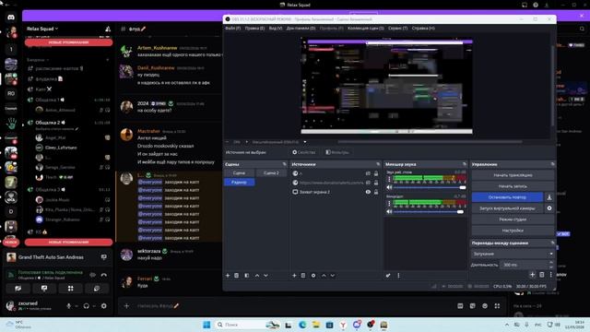Screen dimensions: 590x332
Task: Open the Затухание transition dropdown
Action: click(x=513, y=255)
